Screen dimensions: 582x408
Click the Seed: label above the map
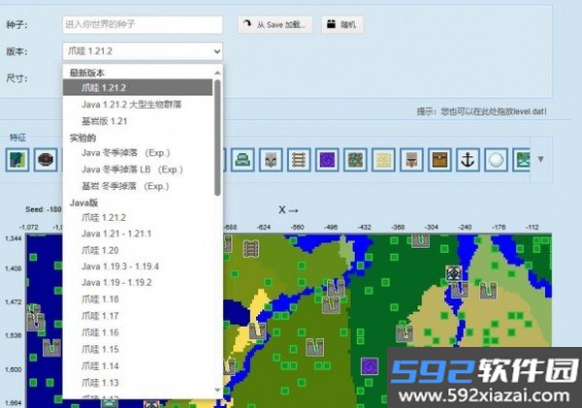point(43,209)
